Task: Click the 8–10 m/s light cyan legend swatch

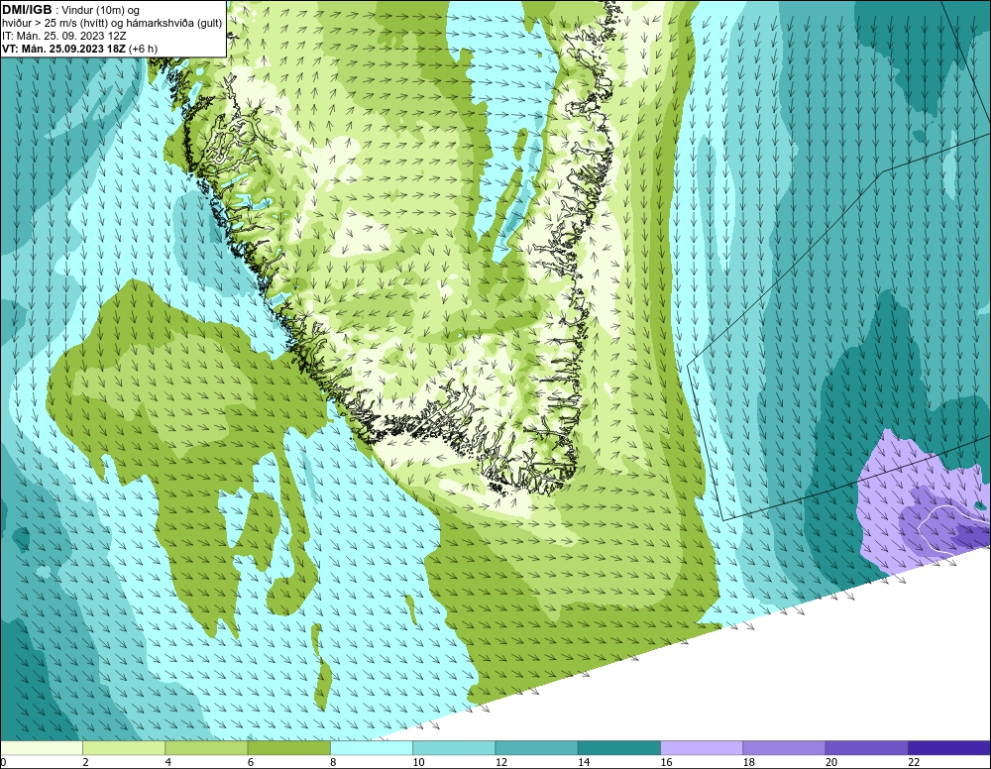Action: 372,748
